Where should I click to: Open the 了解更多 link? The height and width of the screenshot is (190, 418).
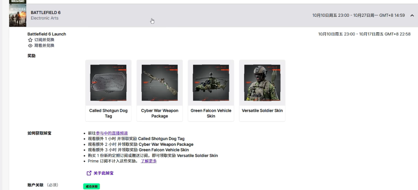149,161
